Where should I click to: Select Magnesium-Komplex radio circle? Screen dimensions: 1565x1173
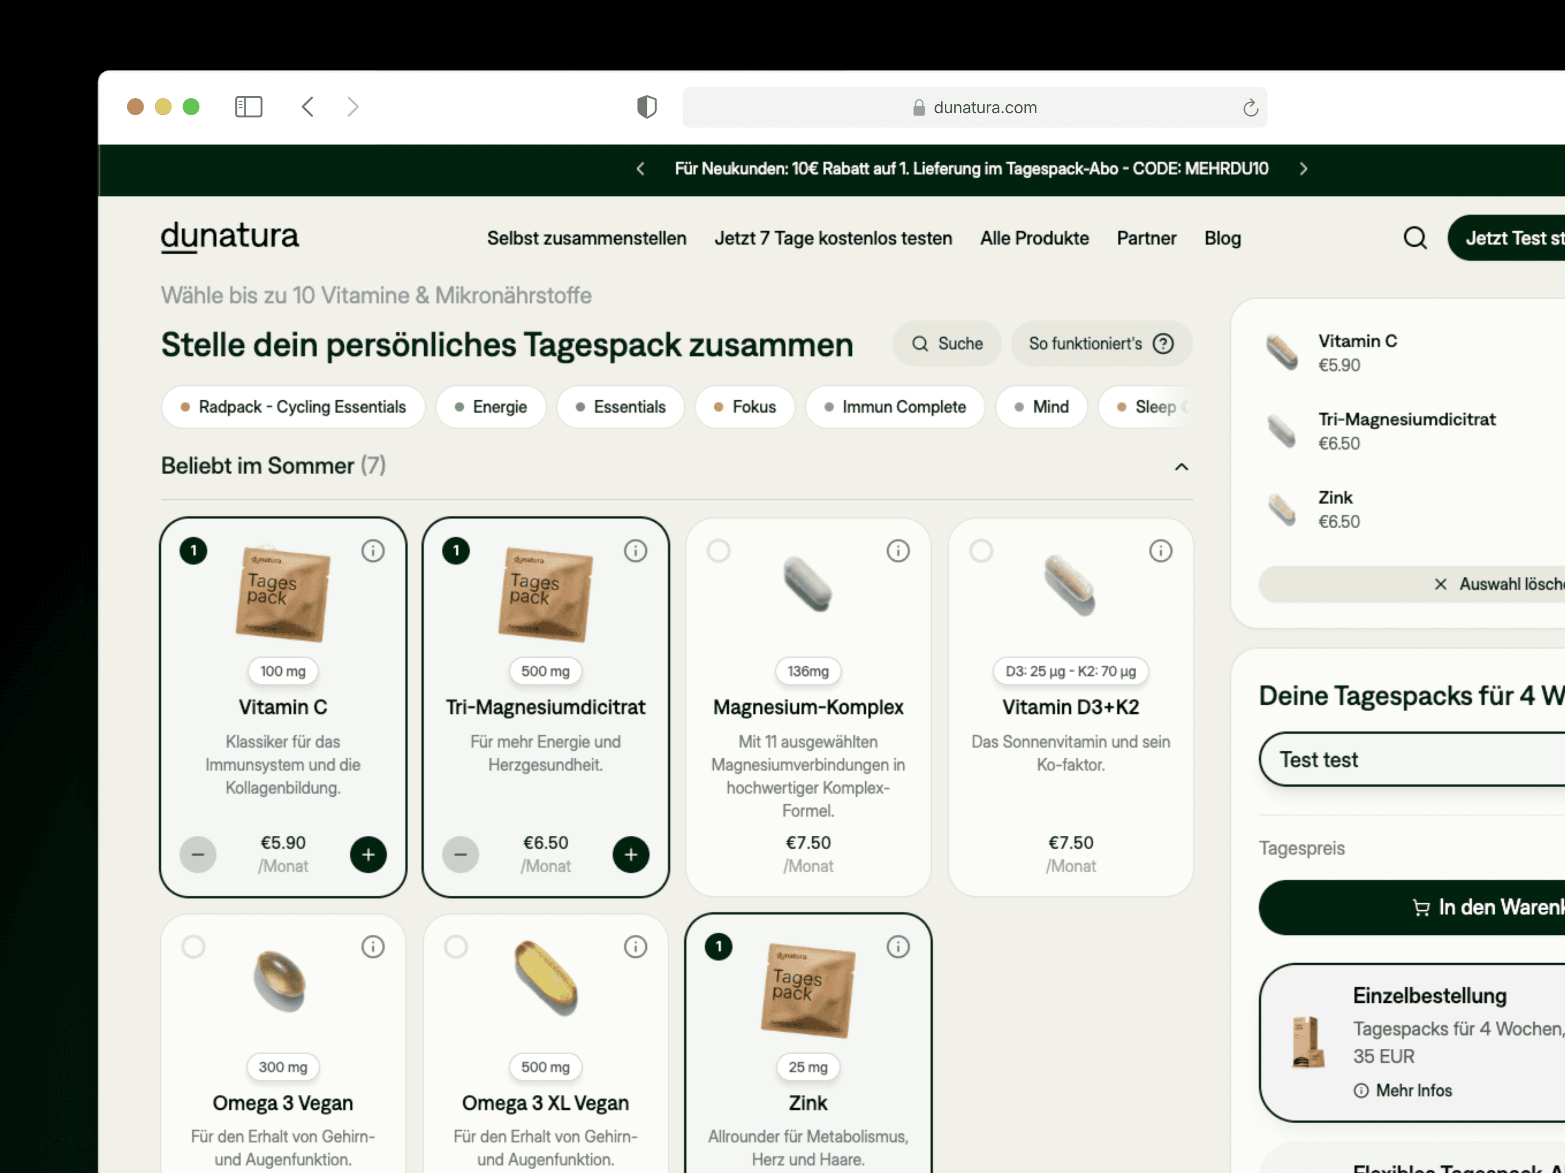(x=718, y=551)
